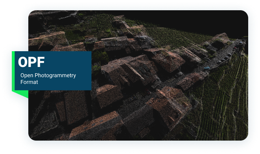Open the point cloud village thumbnail
The height and width of the screenshot is (154, 260).
pos(138,75)
